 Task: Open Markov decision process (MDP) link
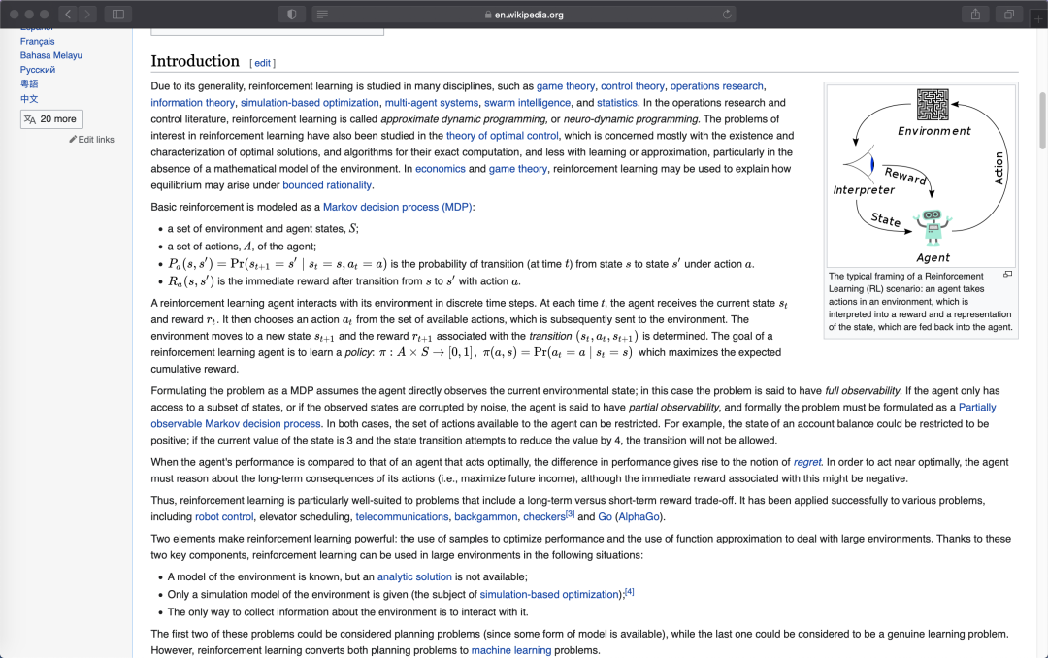(397, 208)
